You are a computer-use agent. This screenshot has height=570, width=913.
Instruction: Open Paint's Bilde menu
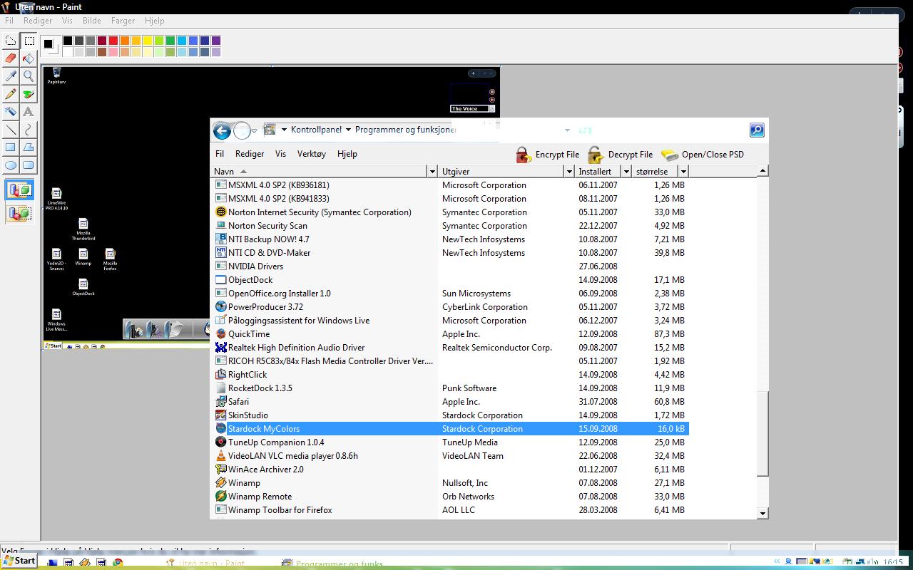pos(92,21)
